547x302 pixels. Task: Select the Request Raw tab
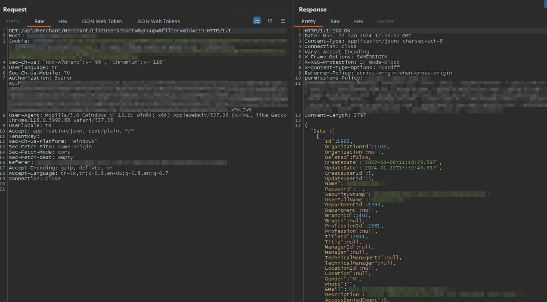39,22
